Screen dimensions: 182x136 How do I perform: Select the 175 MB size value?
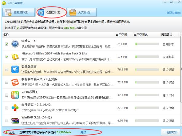coord(122,57)
